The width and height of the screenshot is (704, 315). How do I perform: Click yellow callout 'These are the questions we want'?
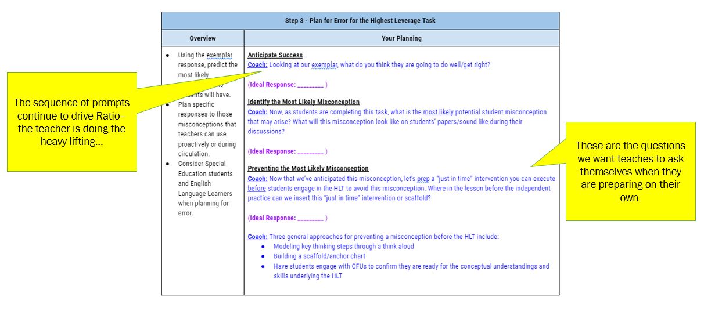630,172
